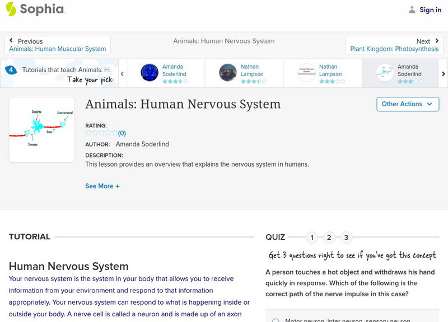Click Nathan Lampson's dark photo avatar
The height and width of the screenshot is (322, 448).
228,73
